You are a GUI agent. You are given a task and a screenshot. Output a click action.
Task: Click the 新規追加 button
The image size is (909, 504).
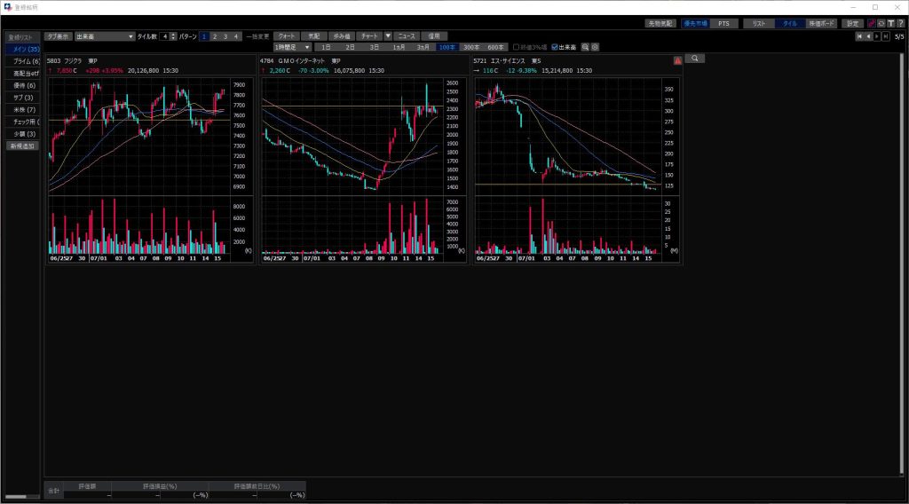click(21, 146)
